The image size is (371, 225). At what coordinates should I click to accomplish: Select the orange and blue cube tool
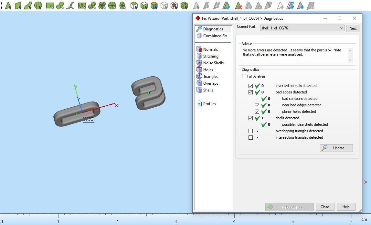click(x=154, y=5)
